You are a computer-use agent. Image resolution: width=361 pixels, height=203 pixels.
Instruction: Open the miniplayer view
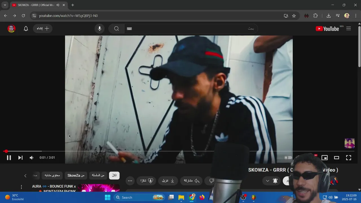(x=325, y=158)
